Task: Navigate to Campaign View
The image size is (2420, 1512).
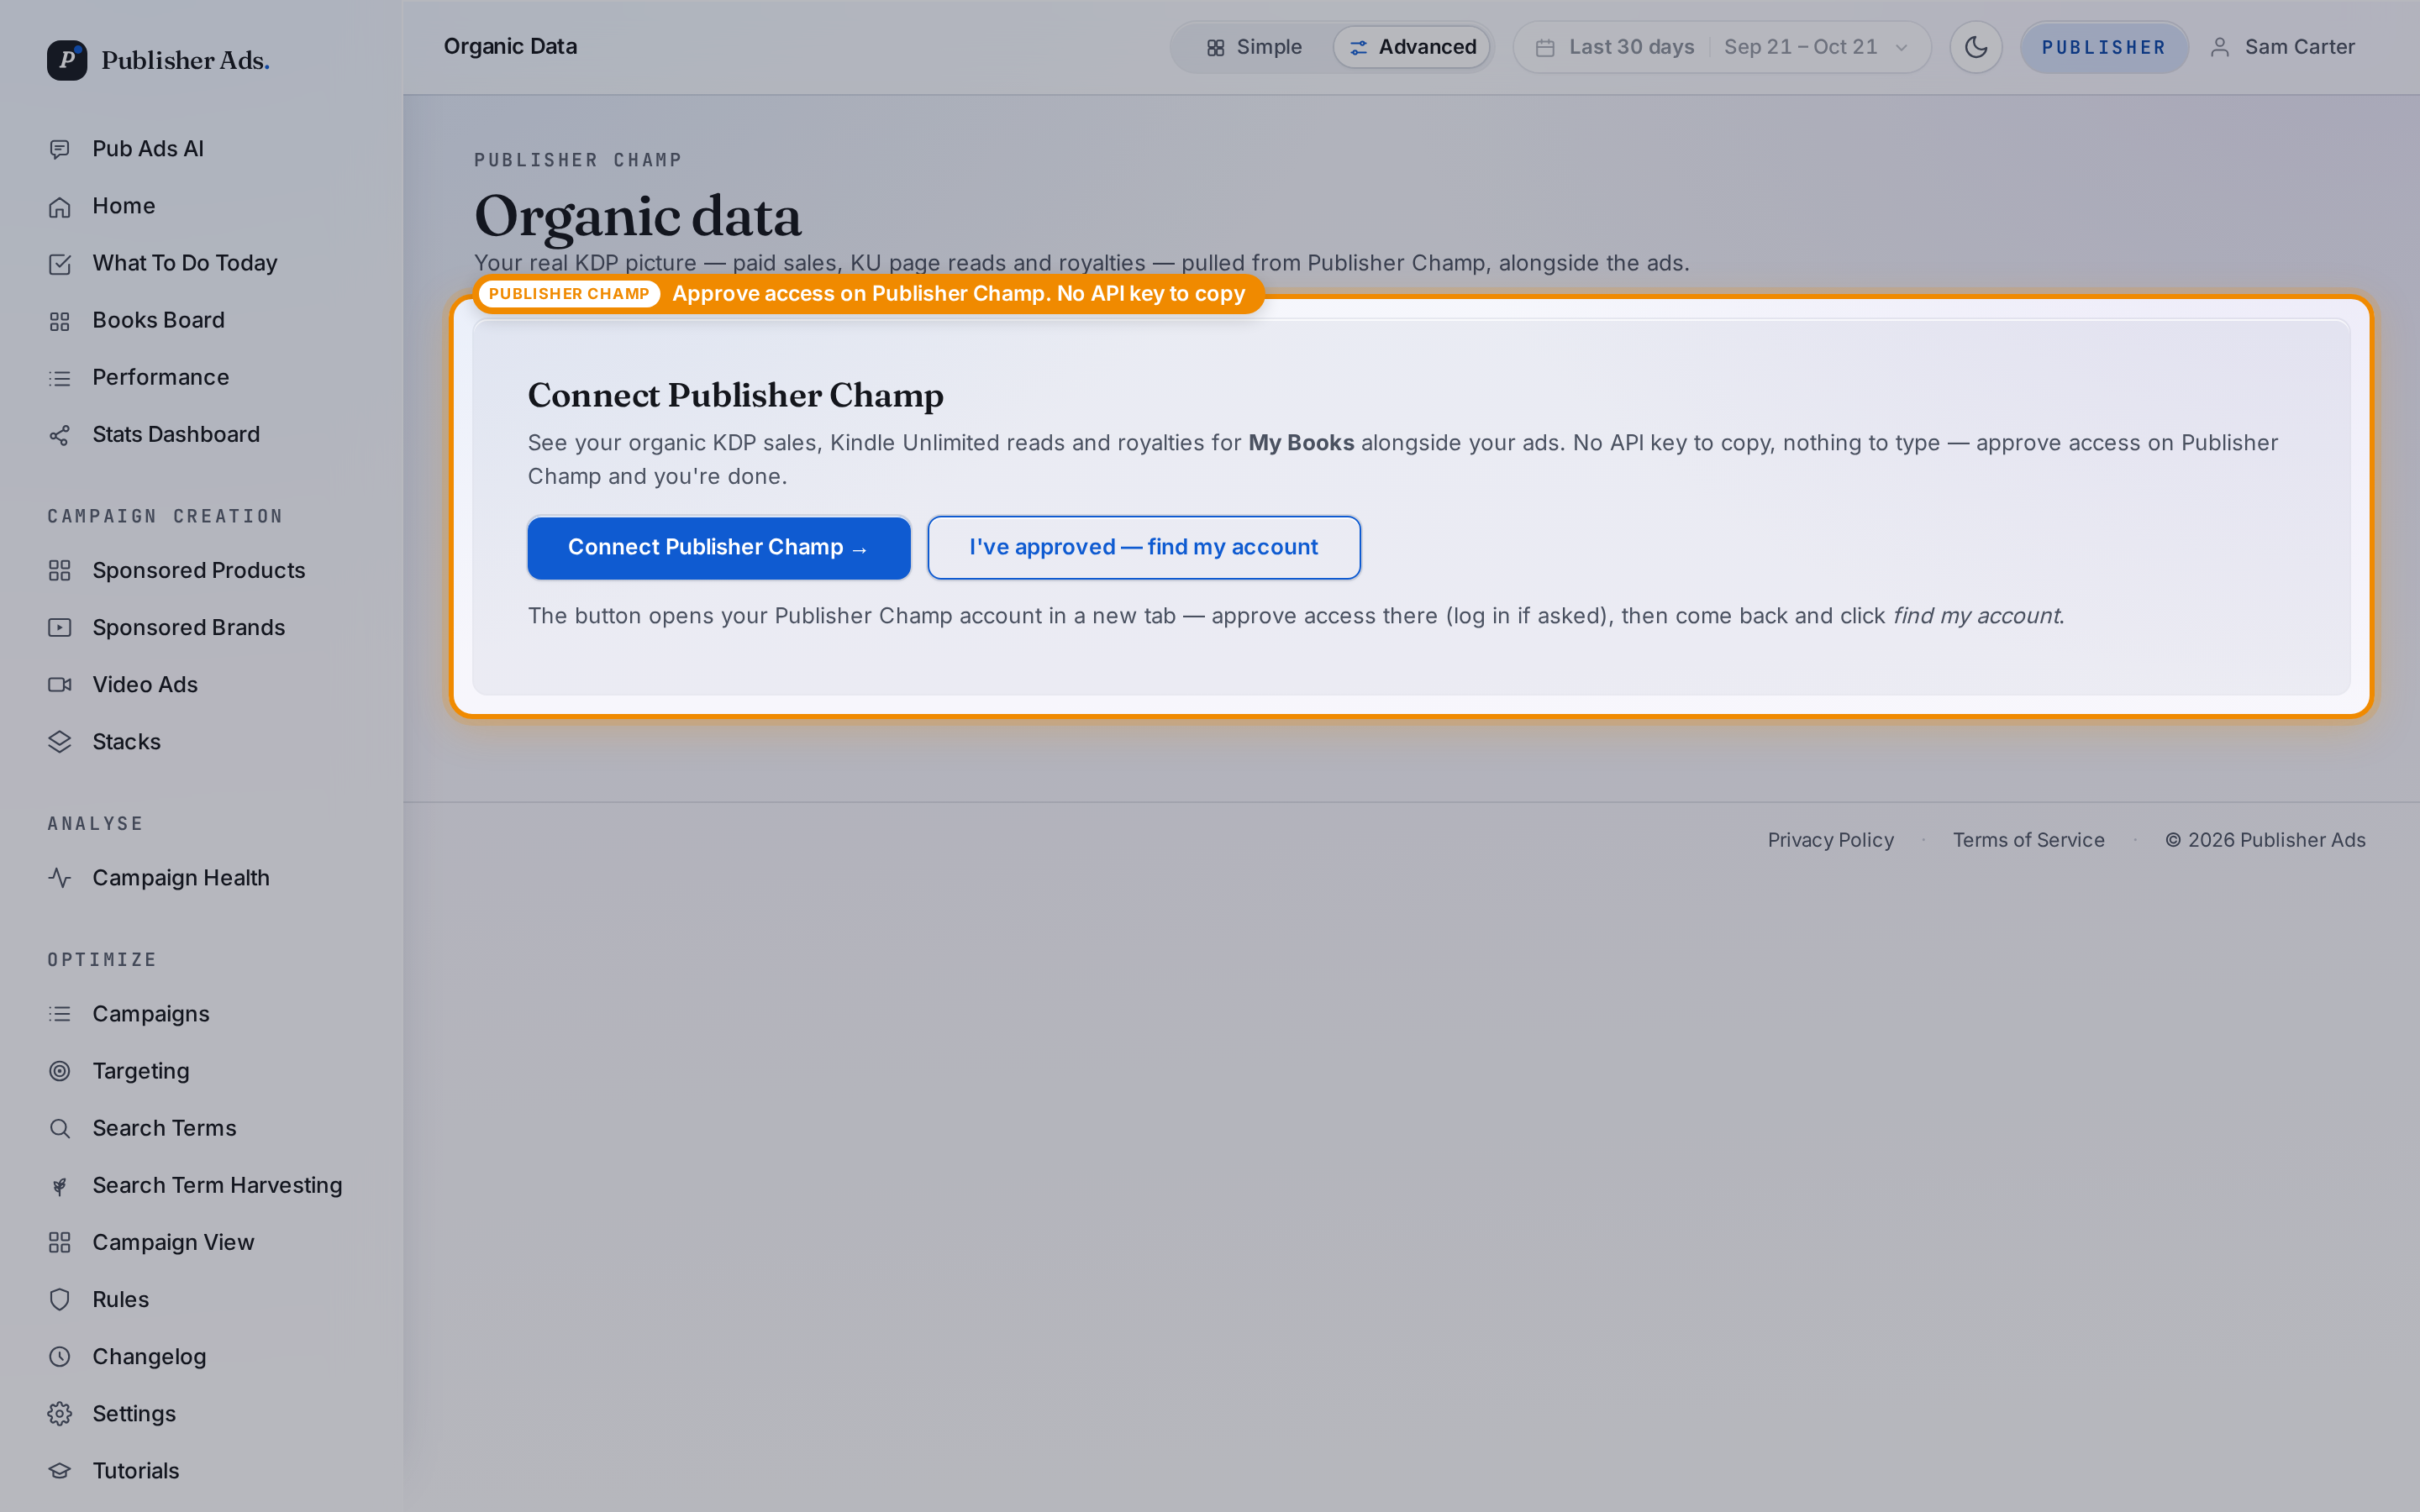Action: click(x=173, y=1242)
